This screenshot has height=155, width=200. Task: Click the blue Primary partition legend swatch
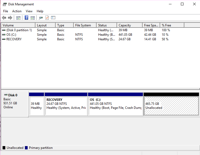pyautogui.click(x=26, y=148)
